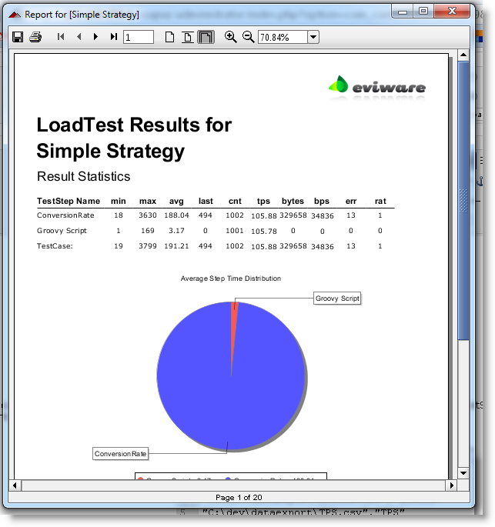Save the report using the floppy disk icon

[18, 37]
